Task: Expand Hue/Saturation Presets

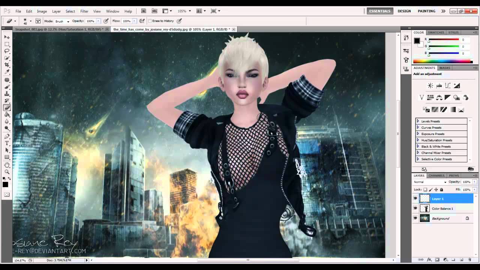Action: point(418,140)
